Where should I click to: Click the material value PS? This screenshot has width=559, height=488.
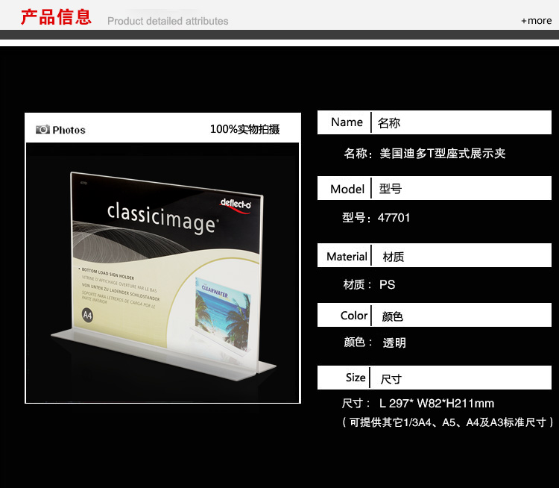[387, 284]
